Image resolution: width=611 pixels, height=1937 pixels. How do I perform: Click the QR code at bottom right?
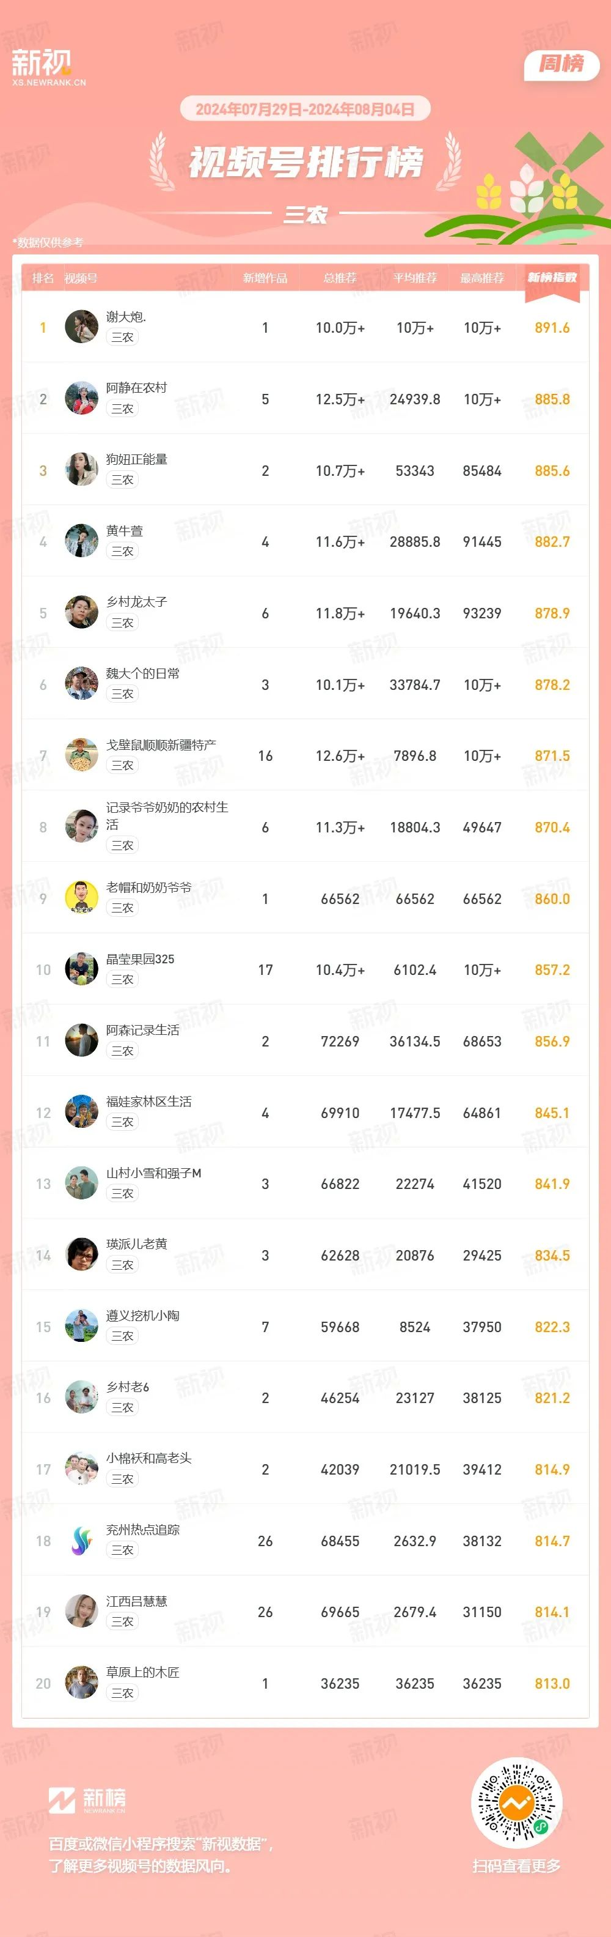[516, 1803]
